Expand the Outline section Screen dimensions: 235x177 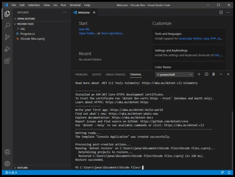pyautogui.click(x=42, y=168)
